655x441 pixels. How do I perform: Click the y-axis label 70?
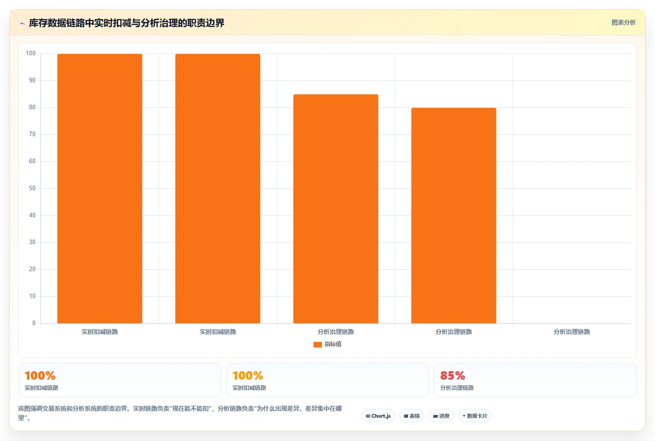32,134
